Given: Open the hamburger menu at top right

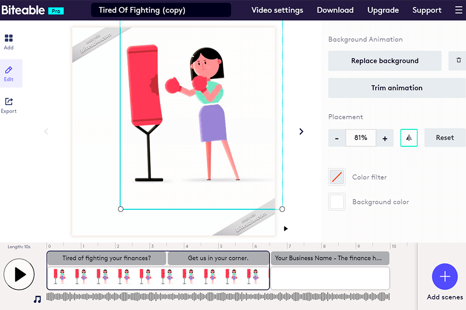Looking at the screenshot, I should pos(458,10).
